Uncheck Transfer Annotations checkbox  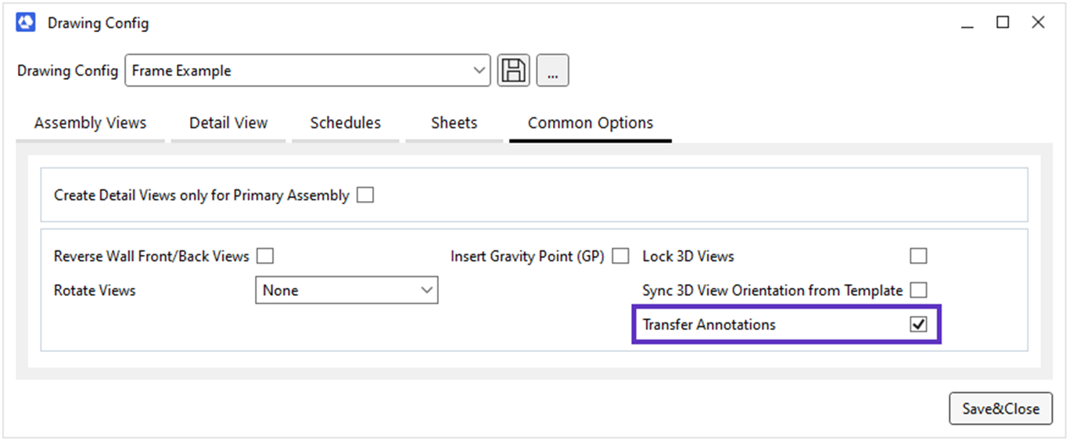pos(918,325)
